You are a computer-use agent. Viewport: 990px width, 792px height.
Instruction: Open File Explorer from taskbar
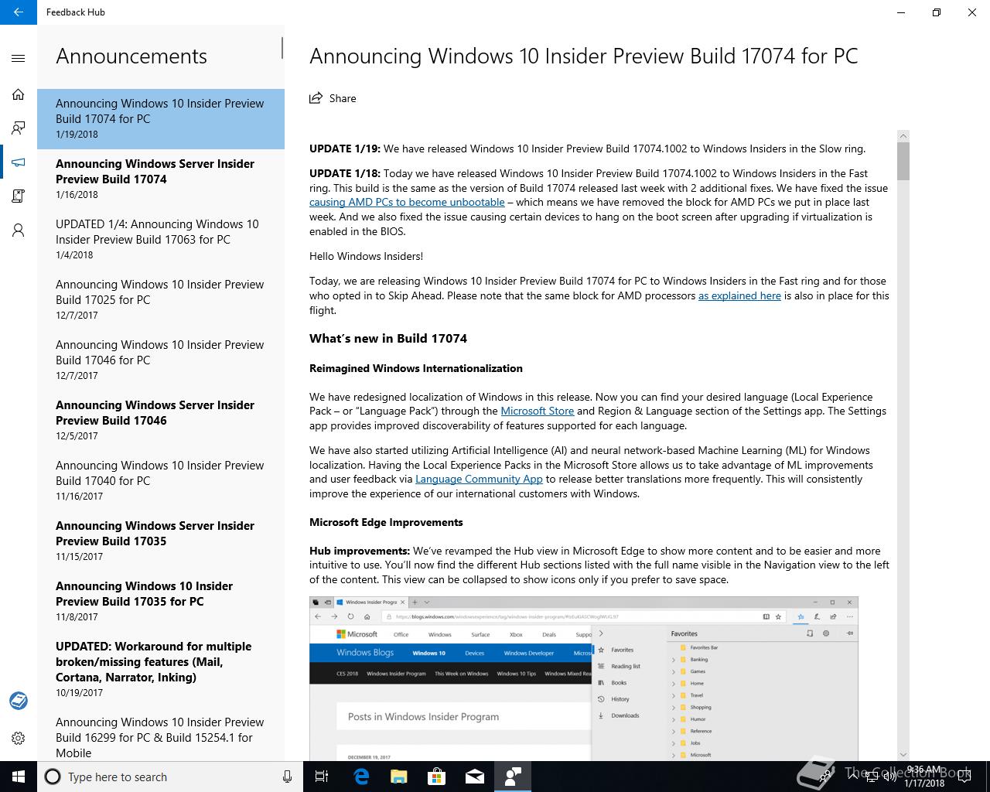(398, 777)
